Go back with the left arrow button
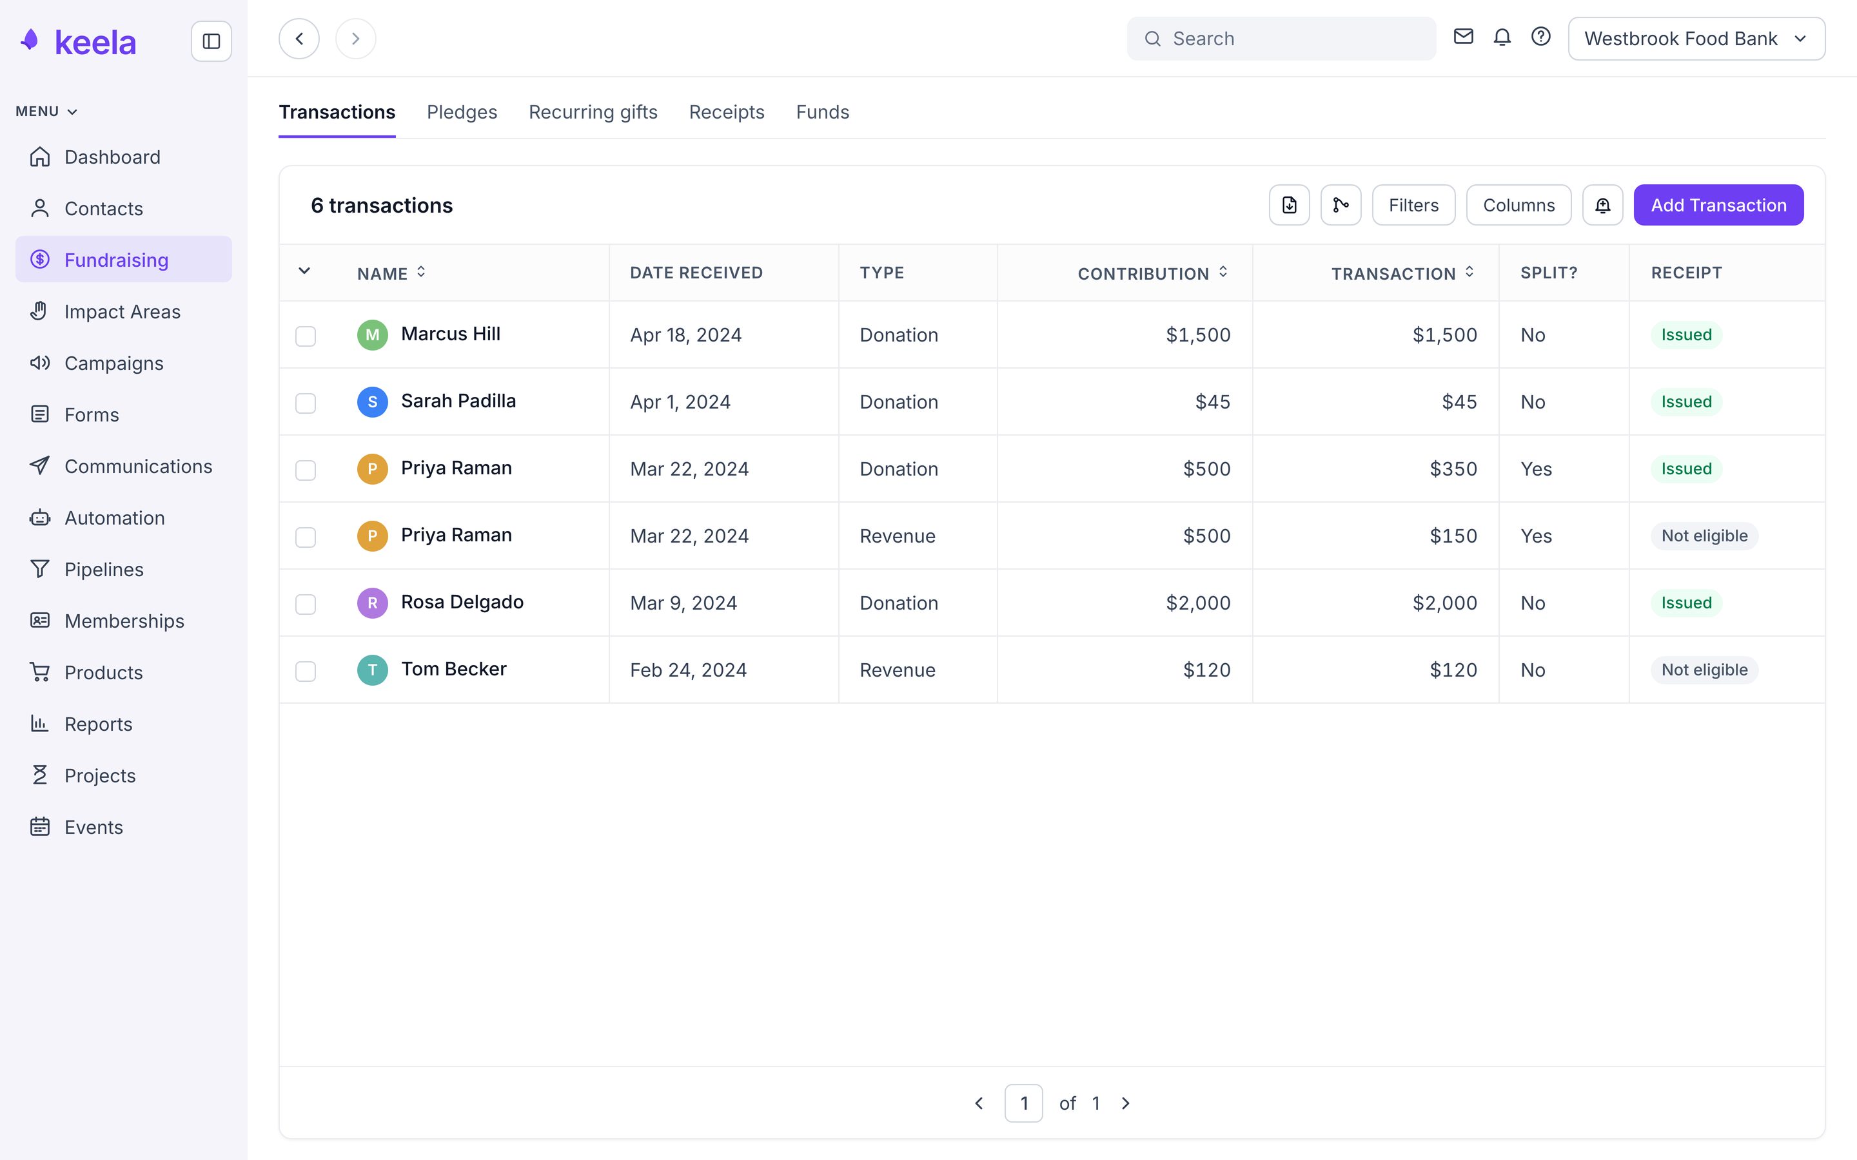Image resolution: width=1857 pixels, height=1160 pixels. 299,39
